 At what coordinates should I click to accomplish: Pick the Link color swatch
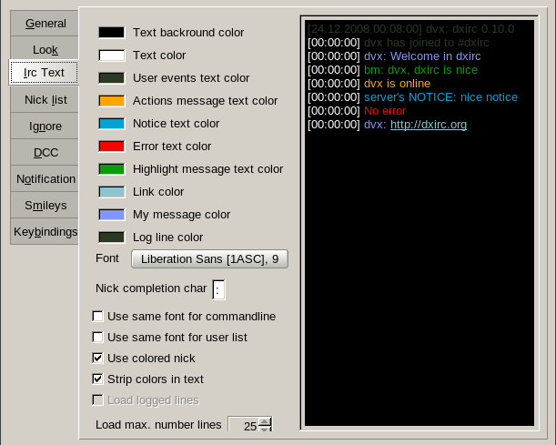(x=112, y=192)
